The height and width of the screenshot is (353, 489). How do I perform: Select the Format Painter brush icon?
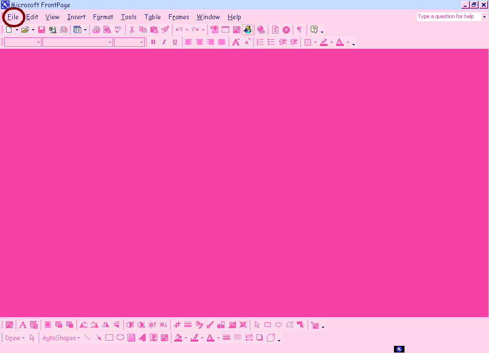[165, 30]
